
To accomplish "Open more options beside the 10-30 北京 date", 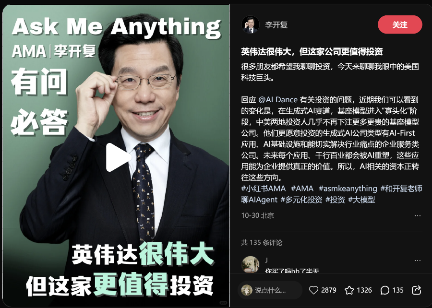I will 418,215.
